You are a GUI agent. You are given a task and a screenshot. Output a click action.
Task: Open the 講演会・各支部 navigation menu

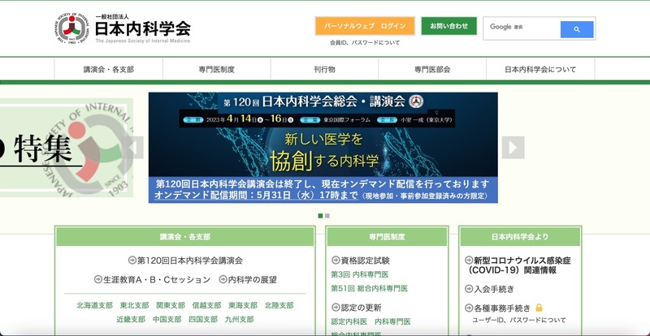108,70
